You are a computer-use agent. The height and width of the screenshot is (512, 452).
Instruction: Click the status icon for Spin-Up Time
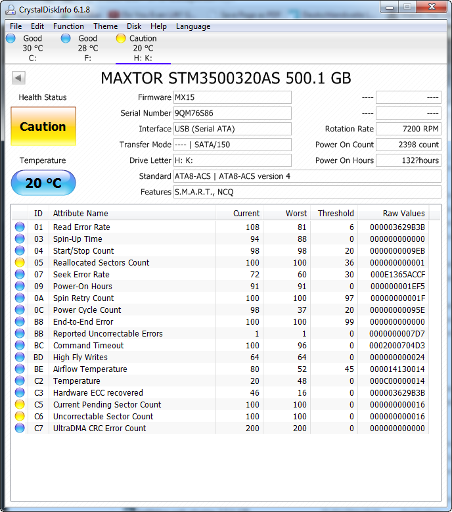tap(20, 239)
